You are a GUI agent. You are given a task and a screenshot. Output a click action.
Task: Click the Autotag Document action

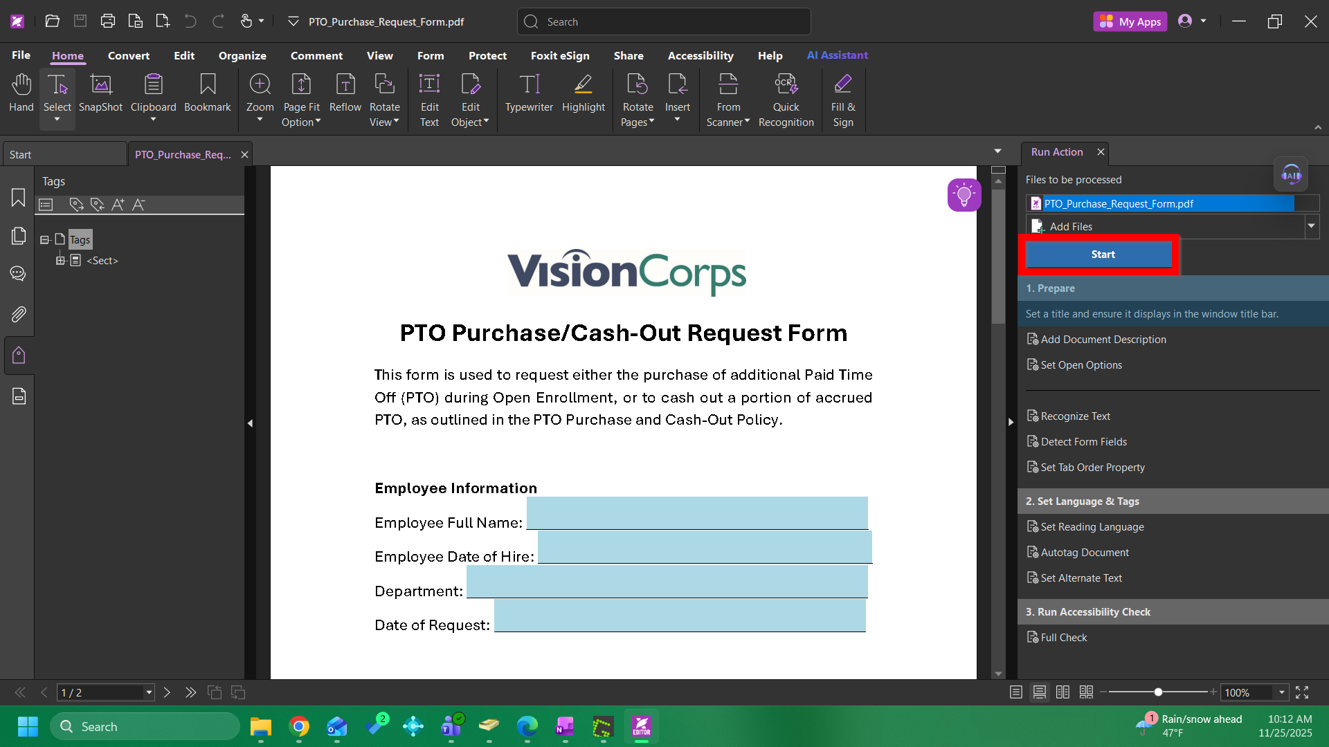tap(1084, 553)
